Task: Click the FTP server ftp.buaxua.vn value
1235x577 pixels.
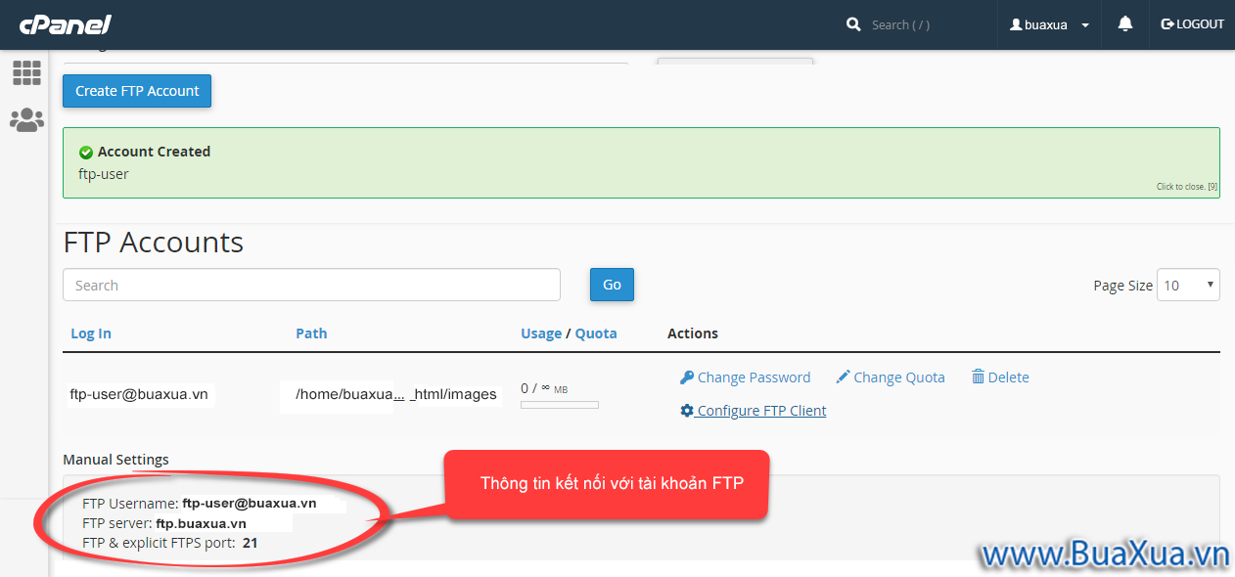Action: (201, 523)
